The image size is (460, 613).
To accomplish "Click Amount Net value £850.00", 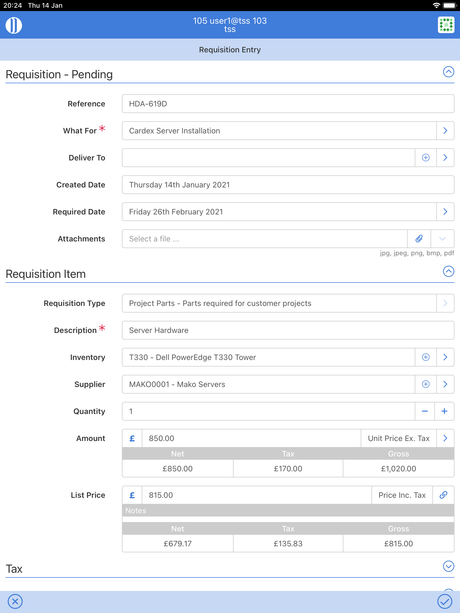I will tap(177, 468).
